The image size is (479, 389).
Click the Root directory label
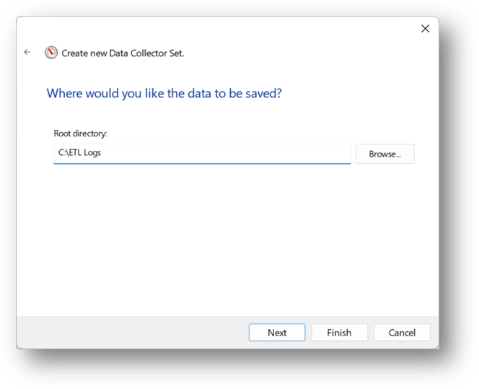(x=80, y=134)
